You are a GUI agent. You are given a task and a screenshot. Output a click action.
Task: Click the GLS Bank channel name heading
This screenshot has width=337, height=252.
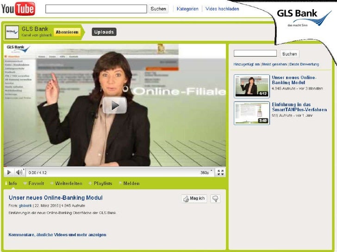click(x=35, y=29)
